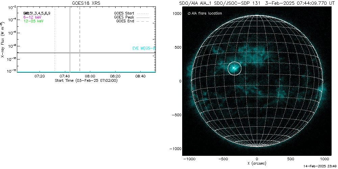Screen dimensions: 338x169
Task: Click the dotted GOES Start vertical line
Action: (55, 39)
